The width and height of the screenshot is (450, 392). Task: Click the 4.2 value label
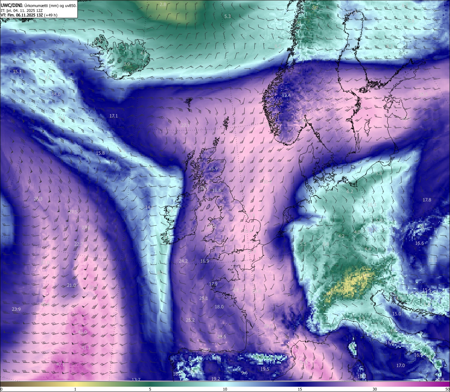point(341,236)
